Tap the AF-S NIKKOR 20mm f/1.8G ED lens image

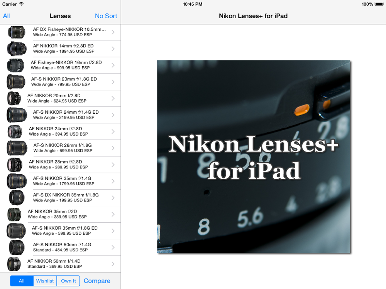point(16,82)
